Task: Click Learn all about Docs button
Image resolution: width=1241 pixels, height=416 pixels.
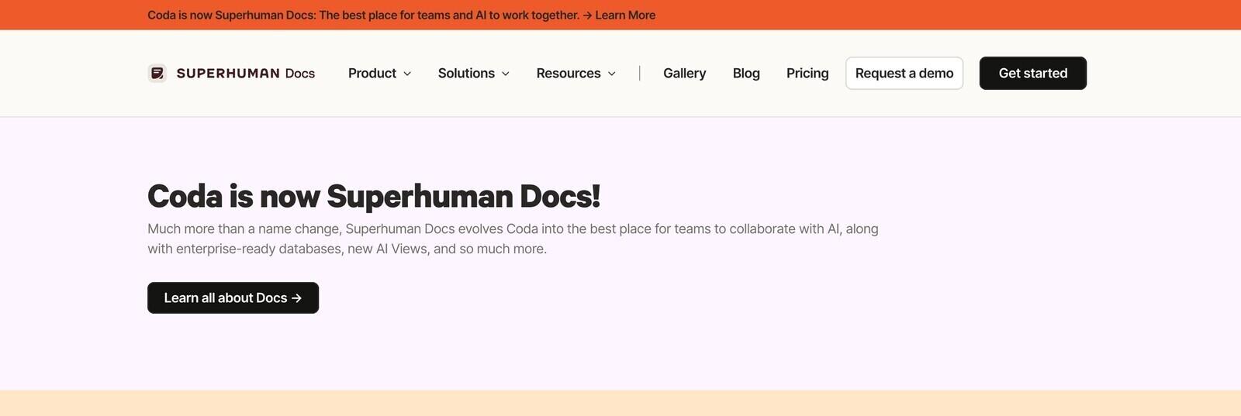Action: point(233,297)
